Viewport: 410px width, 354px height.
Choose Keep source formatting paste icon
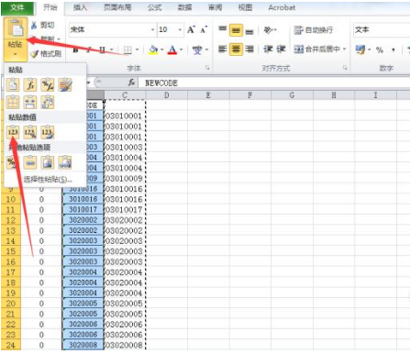pyautogui.click(x=65, y=85)
